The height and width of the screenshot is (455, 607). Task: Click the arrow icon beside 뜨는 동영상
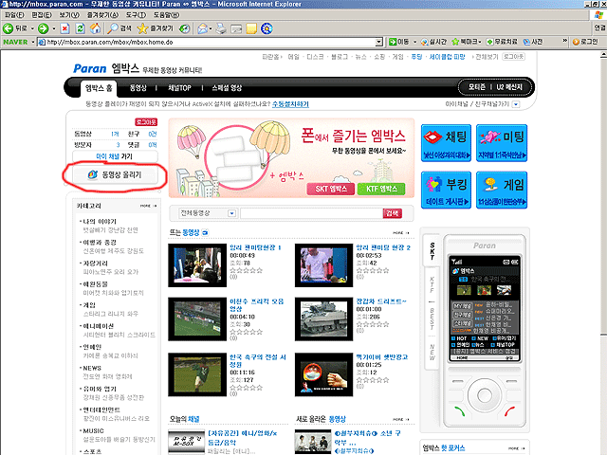click(x=205, y=232)
